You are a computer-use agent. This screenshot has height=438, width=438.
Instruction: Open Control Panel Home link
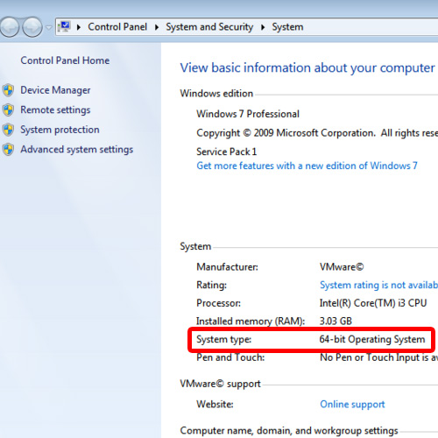(65, 60)
